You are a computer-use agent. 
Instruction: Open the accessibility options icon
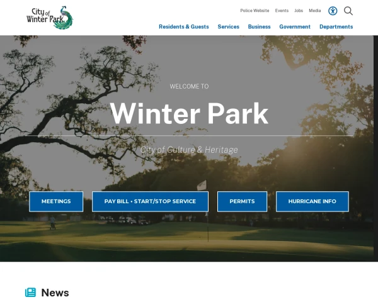point(333,11)
